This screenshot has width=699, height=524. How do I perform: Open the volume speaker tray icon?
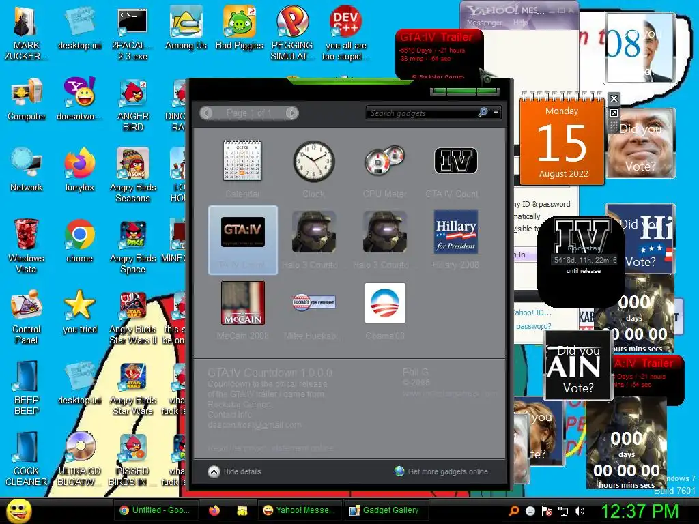[580, 511]
